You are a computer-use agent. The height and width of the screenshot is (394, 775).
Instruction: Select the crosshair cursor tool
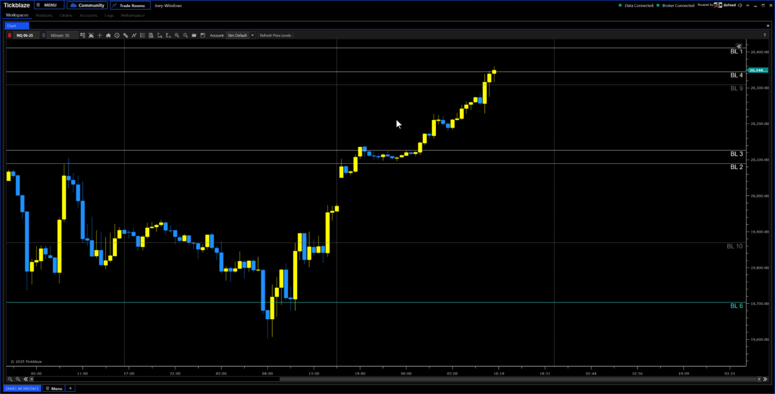point(99,35)
